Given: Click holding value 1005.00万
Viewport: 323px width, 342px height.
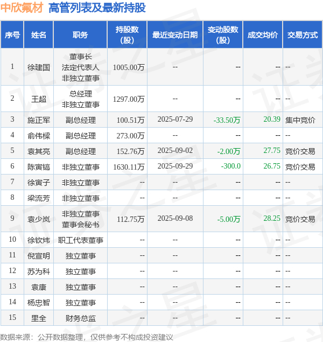Looking at the screenshot, I should [x=129, y=67].
